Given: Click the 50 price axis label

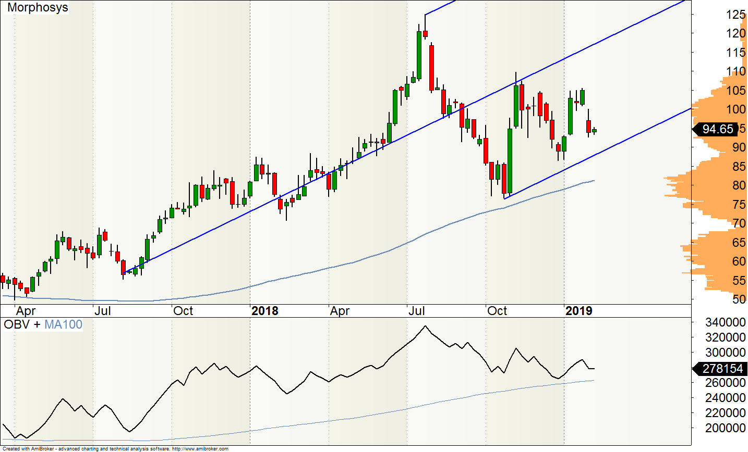Looking at the screenshot, I should (739, 299).
